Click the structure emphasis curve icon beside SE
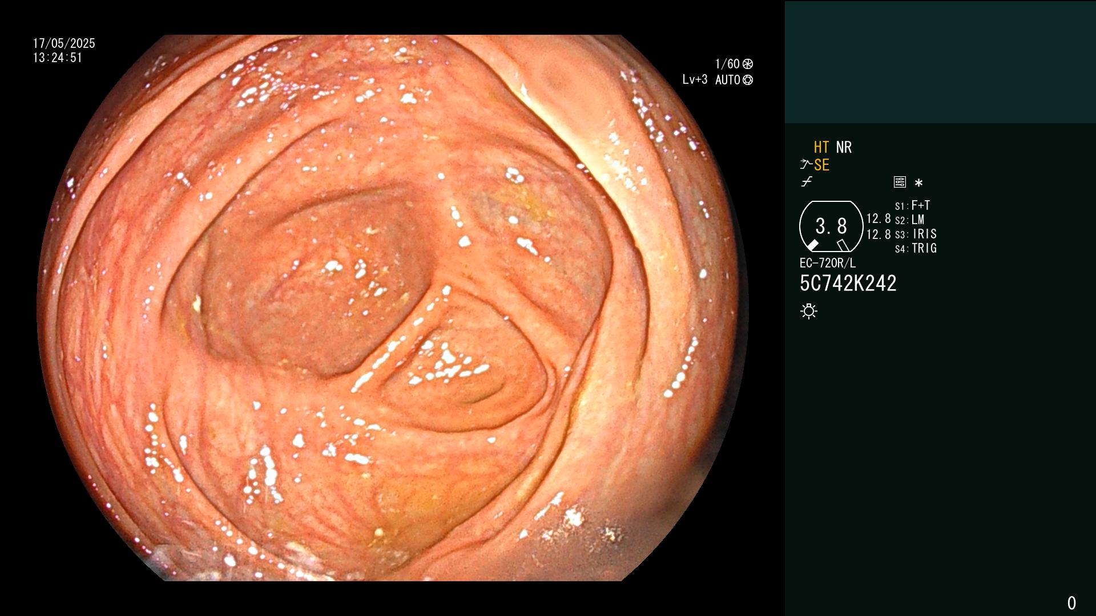1096x616 pixels. click(x=806, y=165)
